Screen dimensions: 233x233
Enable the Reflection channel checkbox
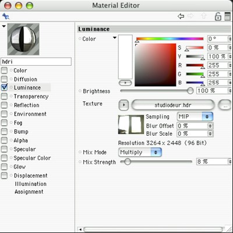pyautogui.click(x=4, y=105)
